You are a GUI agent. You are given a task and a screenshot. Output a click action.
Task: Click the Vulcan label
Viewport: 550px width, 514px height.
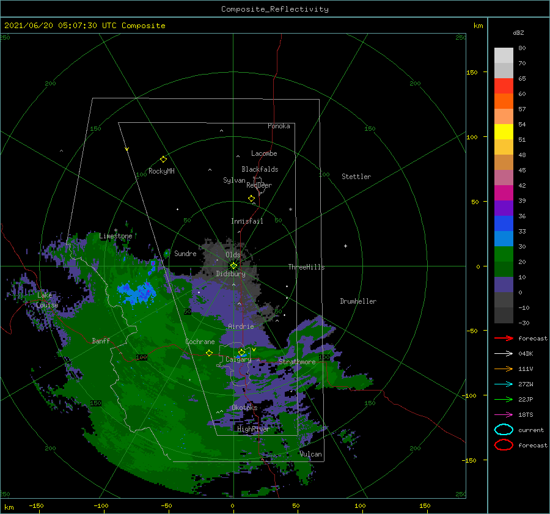(x=310, y=454)
